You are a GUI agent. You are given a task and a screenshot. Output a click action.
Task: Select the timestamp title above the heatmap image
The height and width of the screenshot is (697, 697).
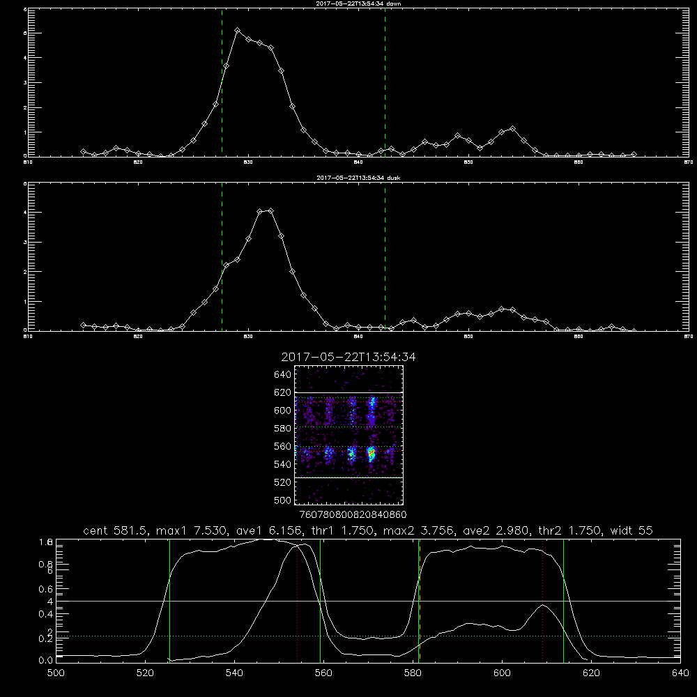point(348,357)
